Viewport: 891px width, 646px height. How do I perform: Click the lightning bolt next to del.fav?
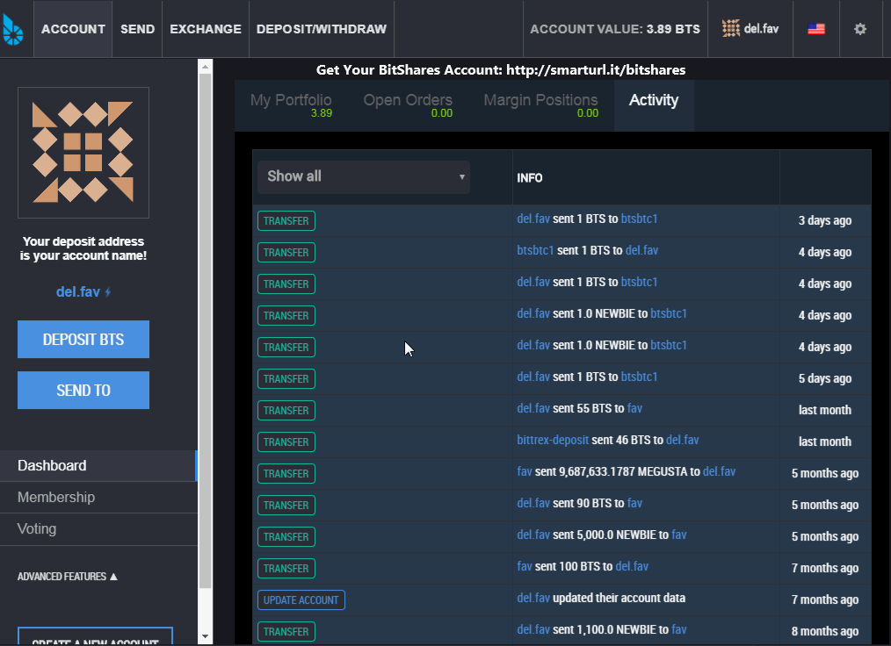coord(108,292)
